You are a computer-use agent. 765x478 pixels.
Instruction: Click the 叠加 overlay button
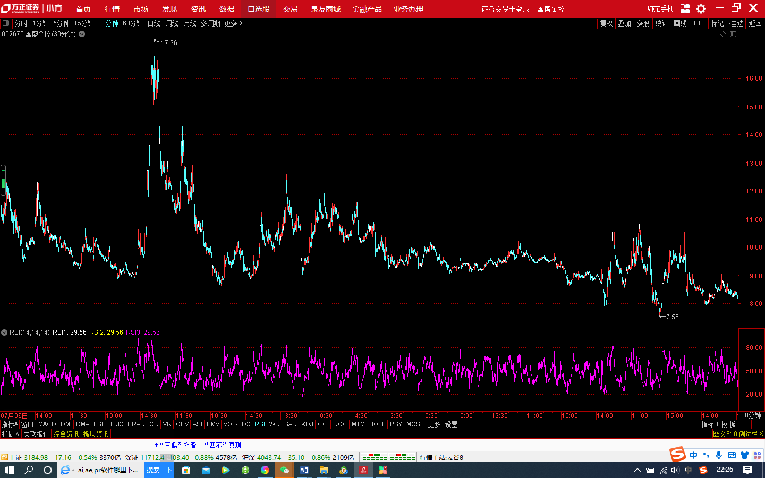point(625,23)
